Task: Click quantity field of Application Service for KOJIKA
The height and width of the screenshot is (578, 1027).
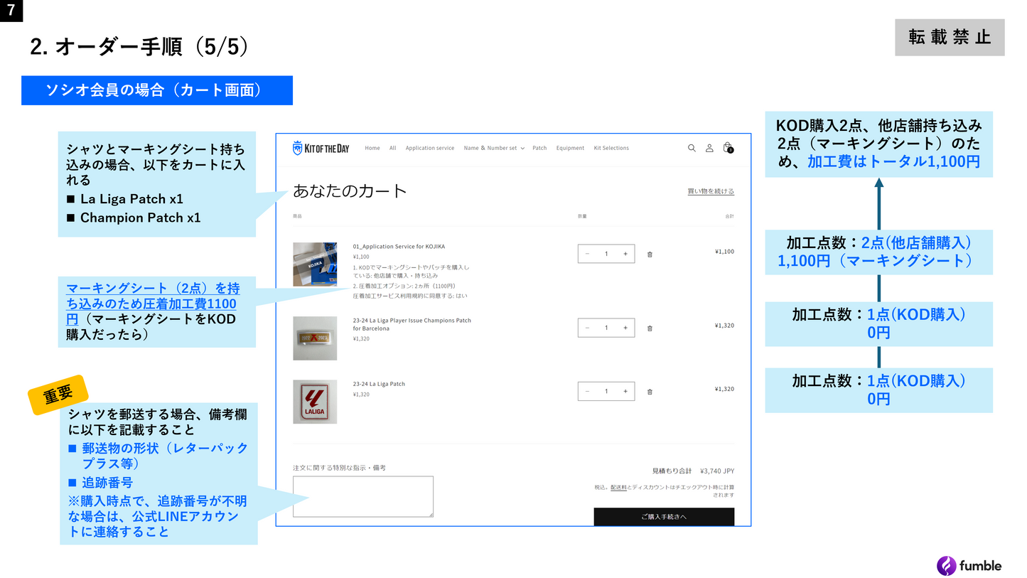Action: point(606,254)
